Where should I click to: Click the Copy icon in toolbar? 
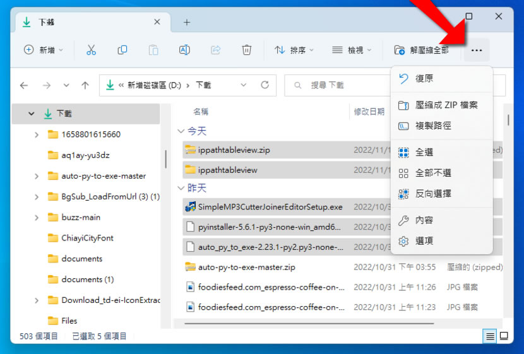(122, 50)
